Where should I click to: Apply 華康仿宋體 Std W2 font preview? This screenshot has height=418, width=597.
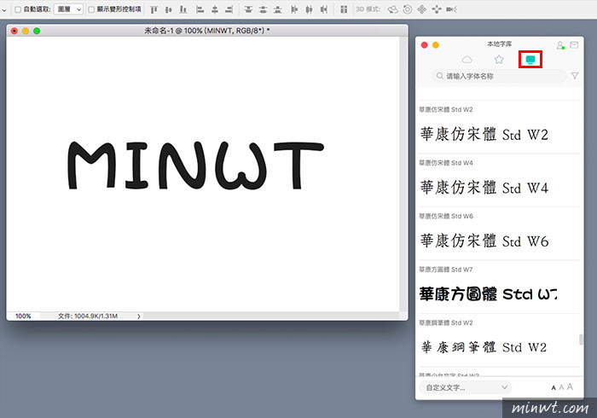coord(484,135)
